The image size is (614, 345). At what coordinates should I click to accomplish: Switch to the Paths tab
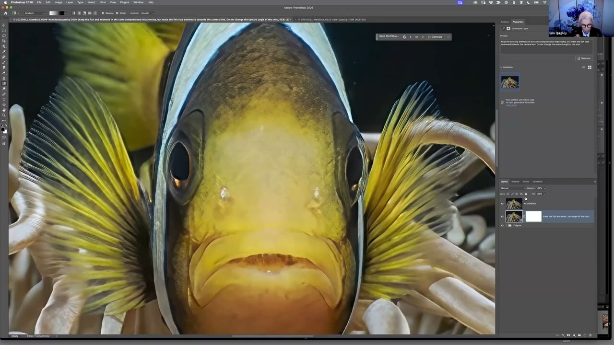pyautogui.click(x=526, y=182)
